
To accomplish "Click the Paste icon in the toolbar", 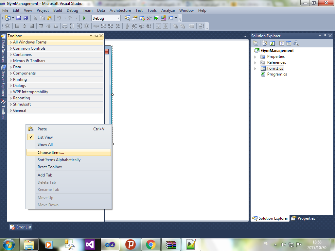I will click(50, 18).
